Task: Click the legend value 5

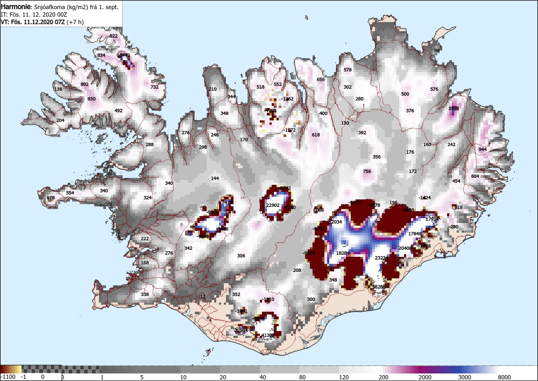Action: pyautogui.click(x=141, y=377)
